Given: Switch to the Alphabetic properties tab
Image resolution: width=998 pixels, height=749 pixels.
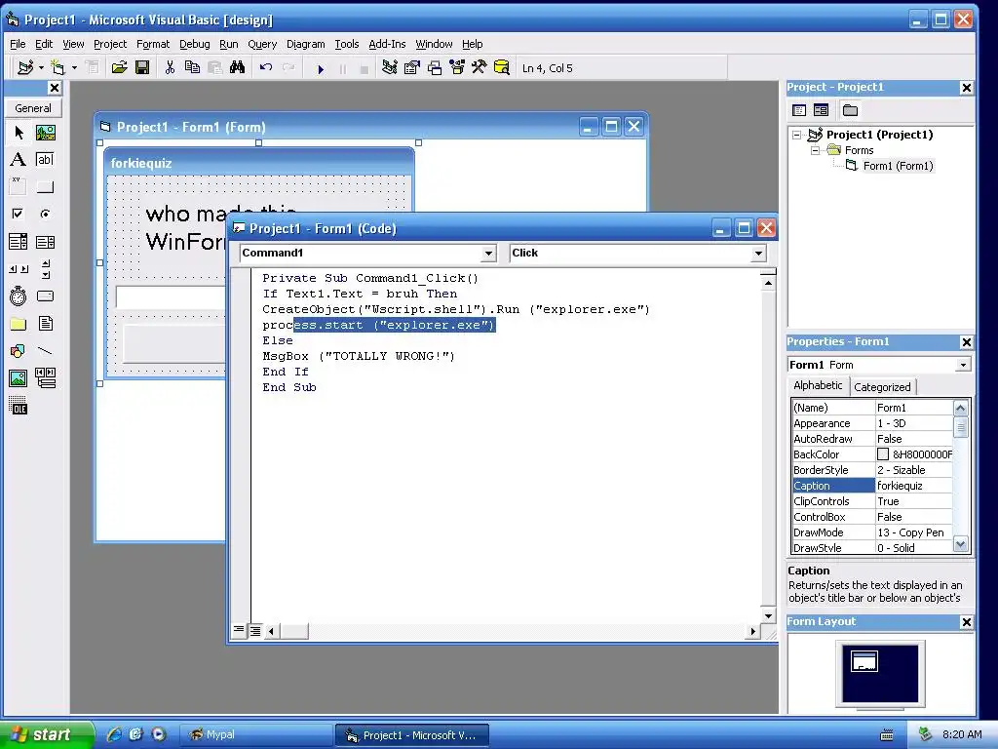Looking at the screenshot, I should coord(818,385).
